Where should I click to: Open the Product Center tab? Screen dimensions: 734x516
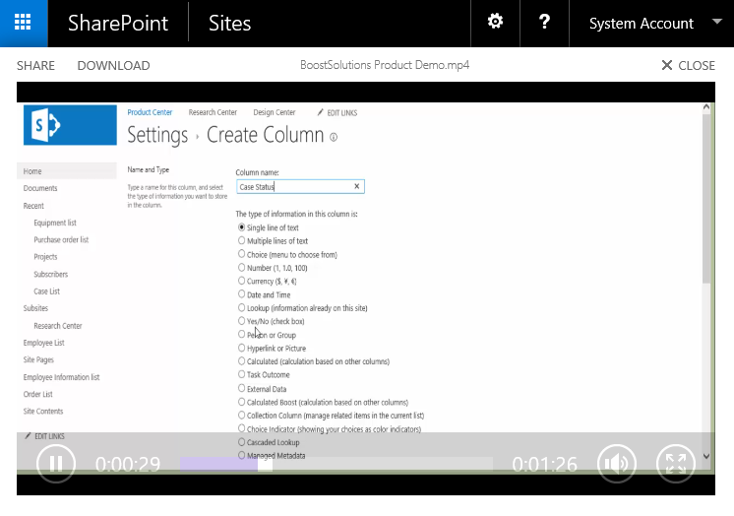tap(150, 112)
